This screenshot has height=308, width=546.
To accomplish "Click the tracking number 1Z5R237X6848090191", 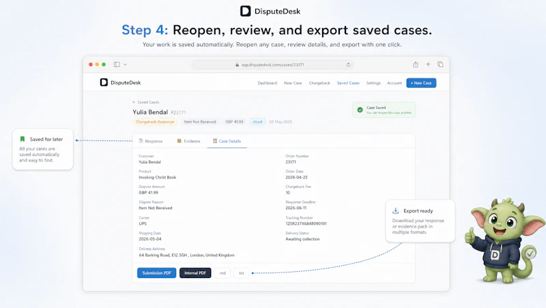I will tap(306, 224).
